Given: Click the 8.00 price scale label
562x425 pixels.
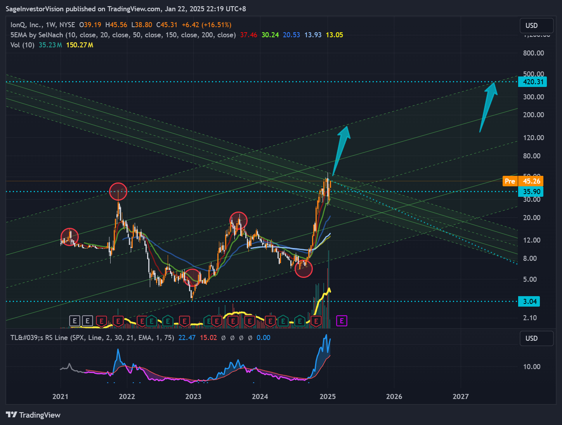Looking at the screenshot, I should 530,258.
